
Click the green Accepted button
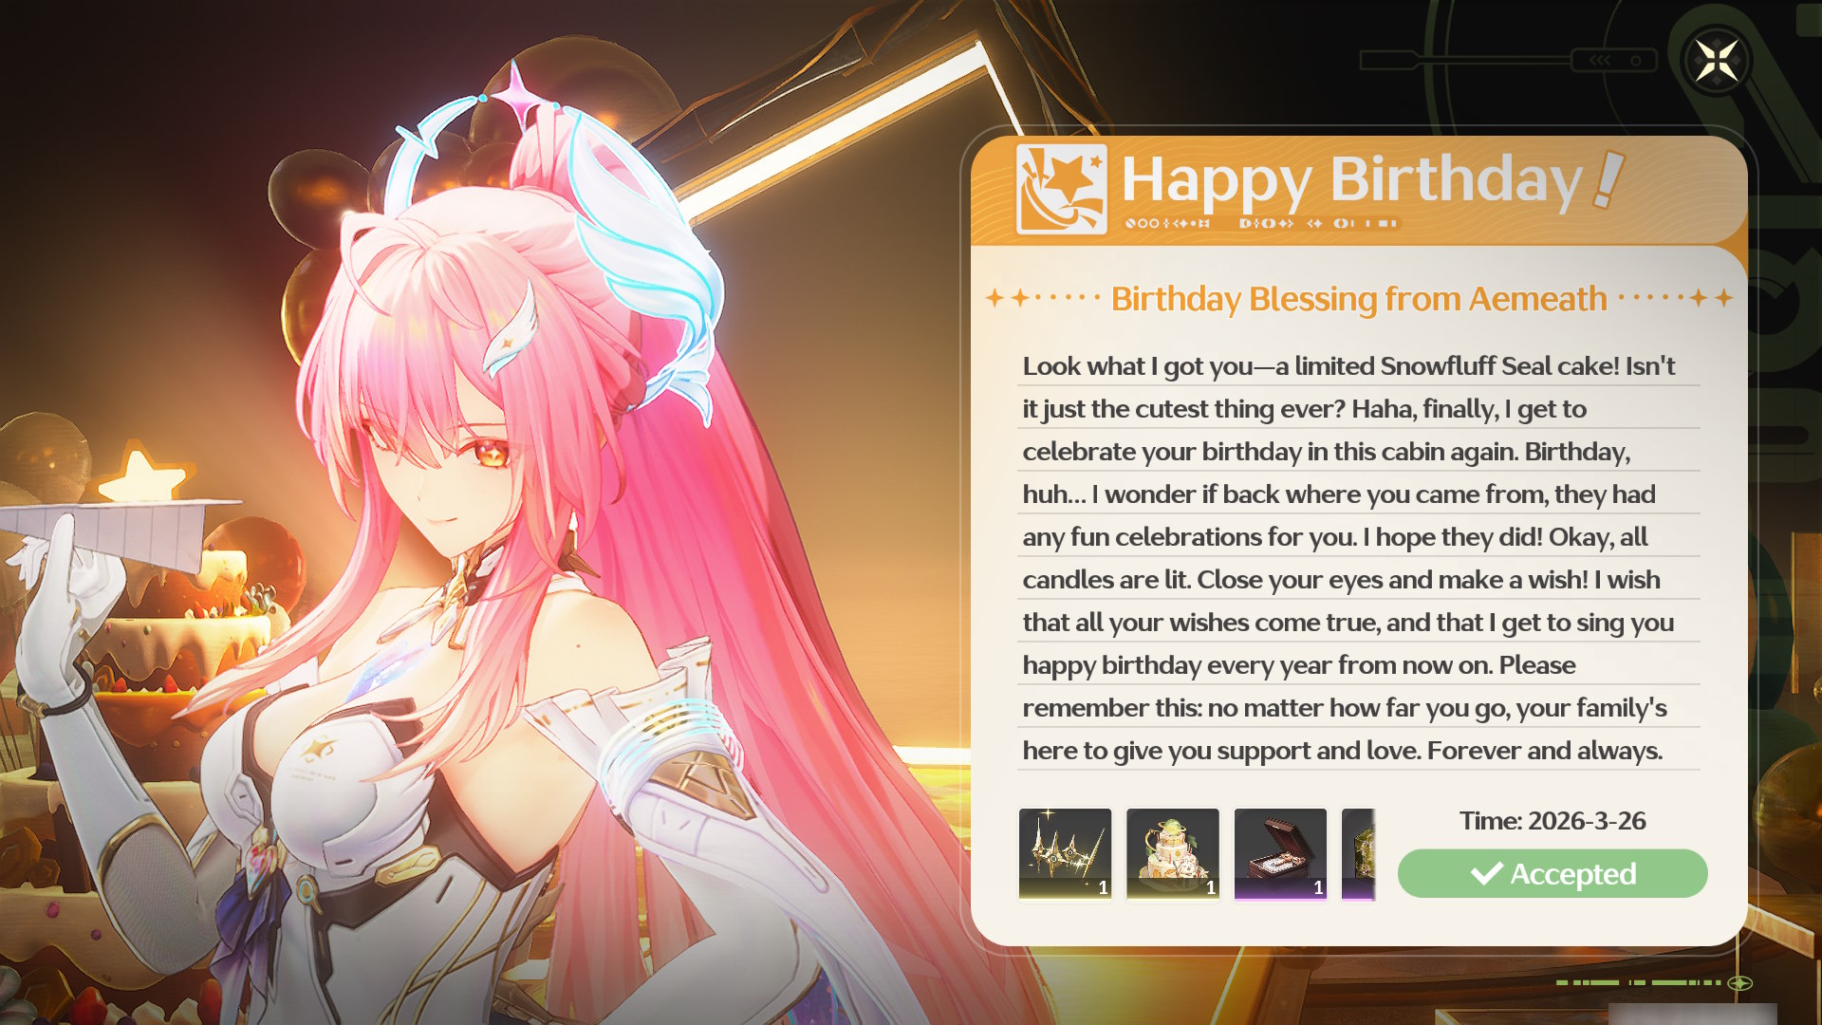pos(1552,873)
